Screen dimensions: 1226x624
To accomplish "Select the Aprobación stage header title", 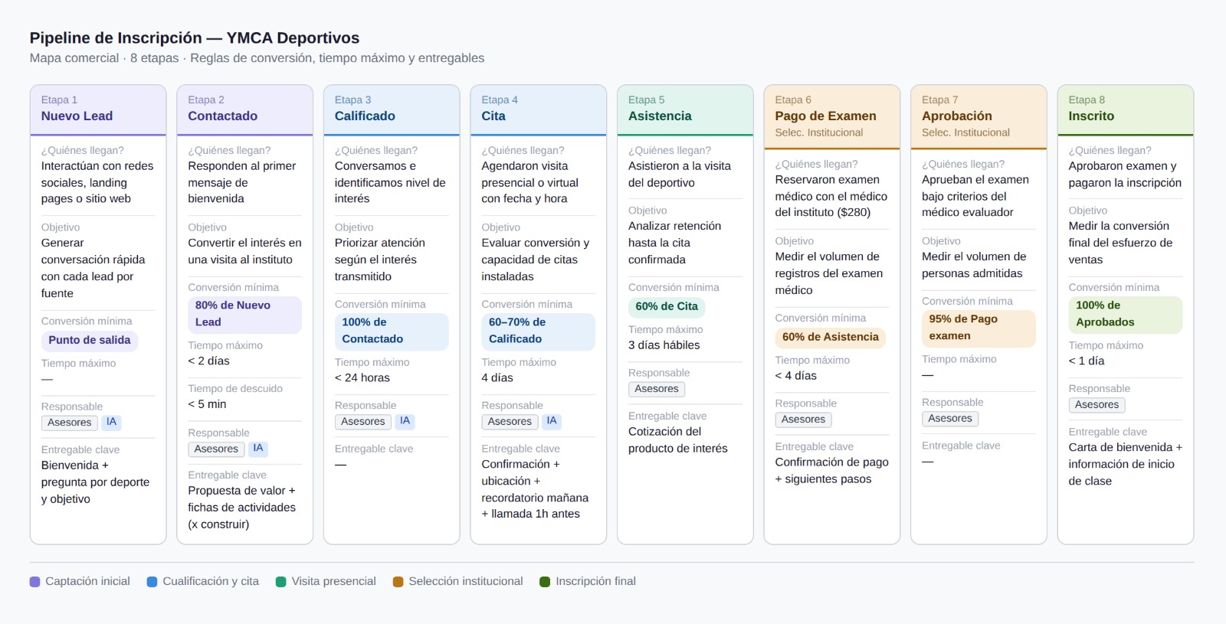I will pos(957,116).
